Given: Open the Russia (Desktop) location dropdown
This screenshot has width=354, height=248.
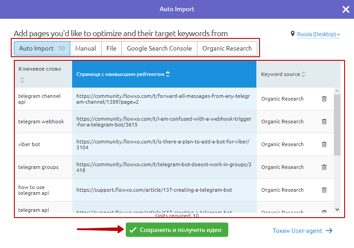Looking at the screenshot, I should pos(318,34).
